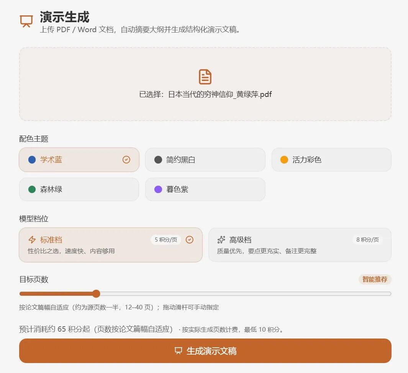Viewport: 408px width, 373px height.
Task: Select the 标准档 model tier
Action: [111, 245]
